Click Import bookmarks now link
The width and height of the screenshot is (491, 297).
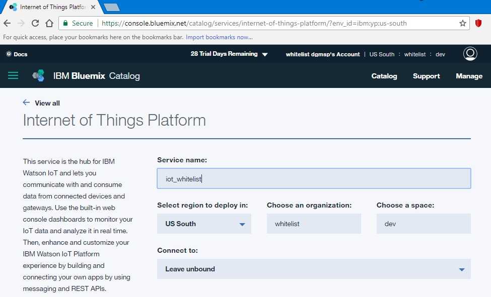click(219, 37)
